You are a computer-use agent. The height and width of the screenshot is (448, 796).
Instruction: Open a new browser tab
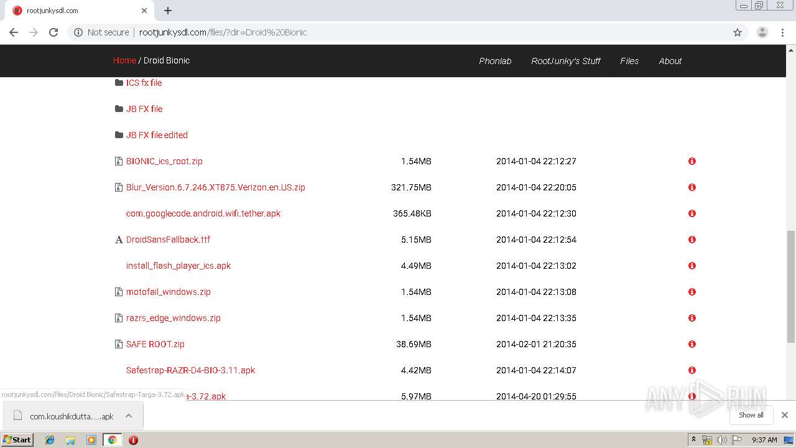pos(168,11)
